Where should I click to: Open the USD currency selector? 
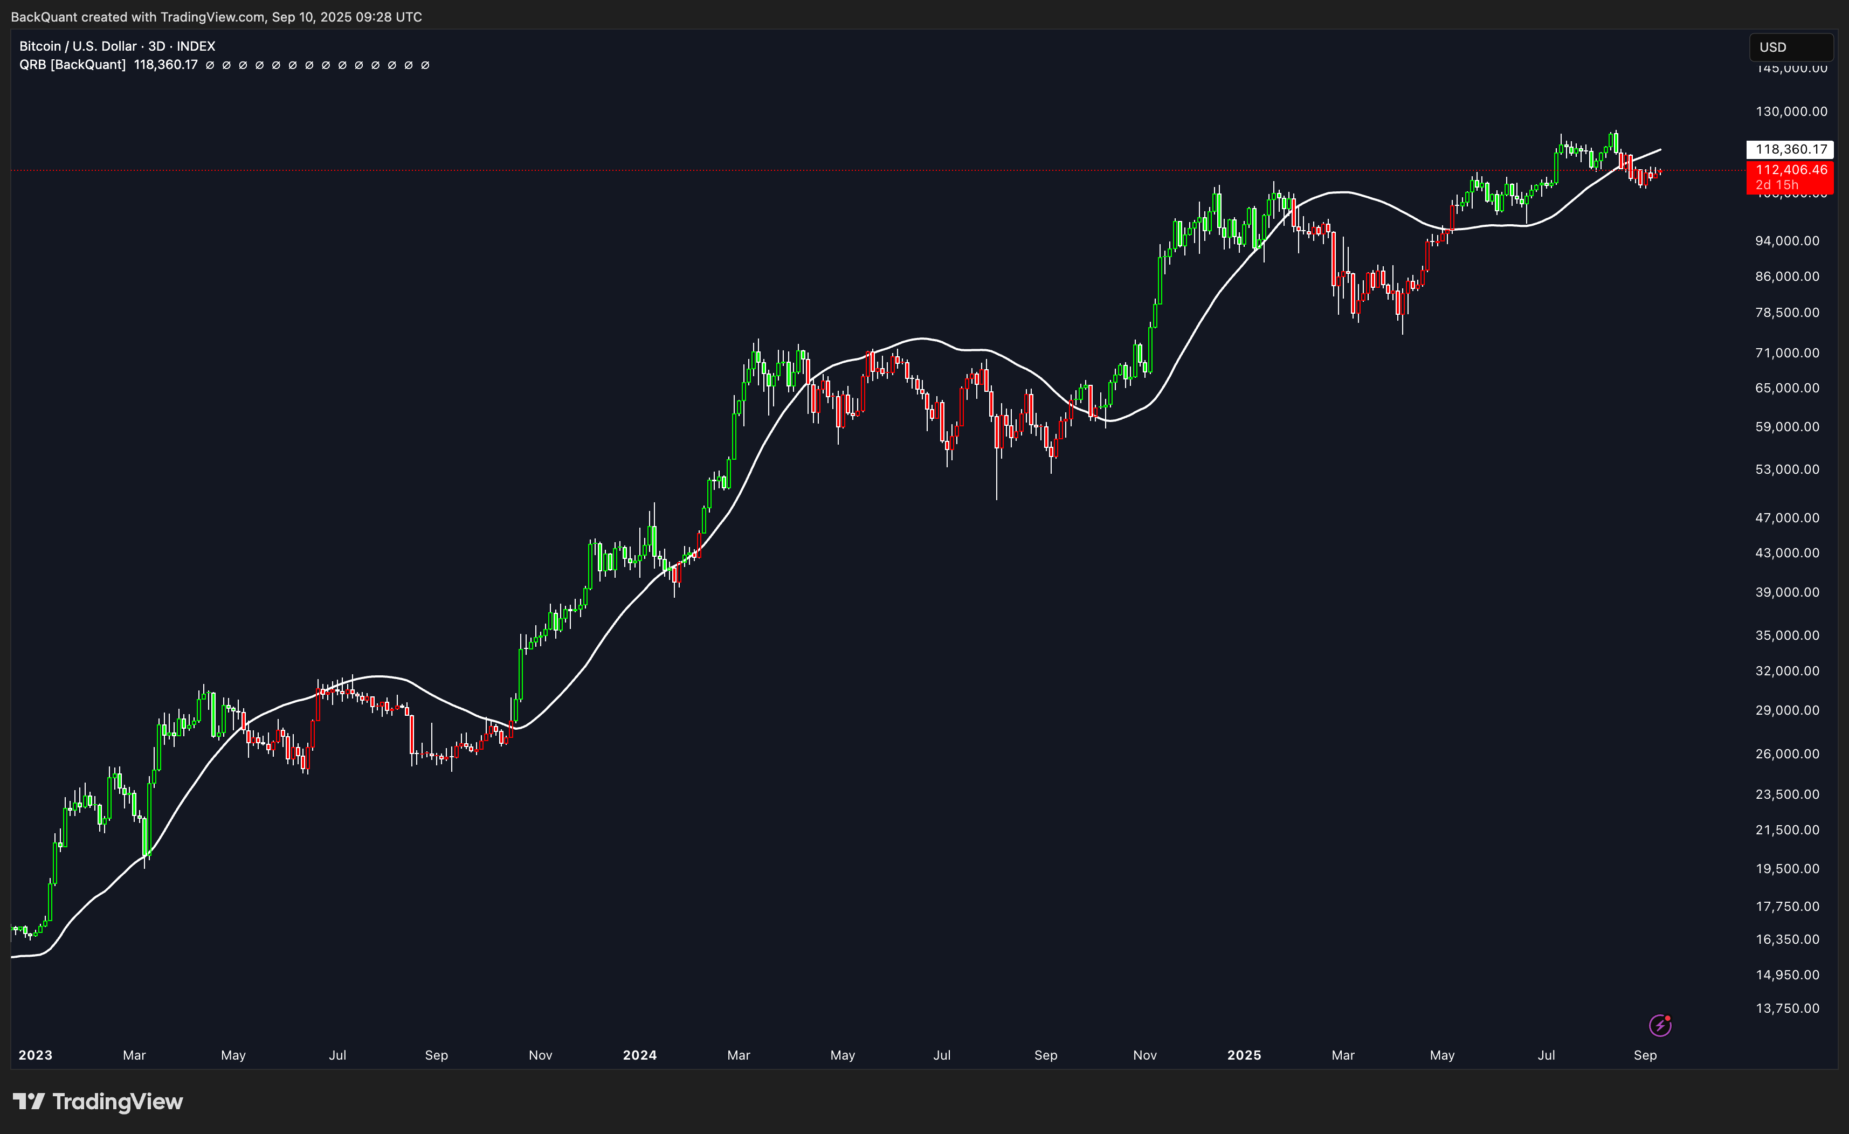pos(1790,47)
